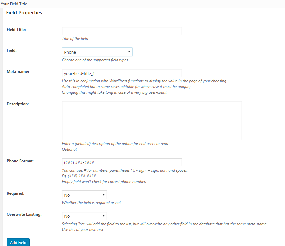Click the Description: label
The width and height of the screenshot is (285, 246).
[18, 104]
